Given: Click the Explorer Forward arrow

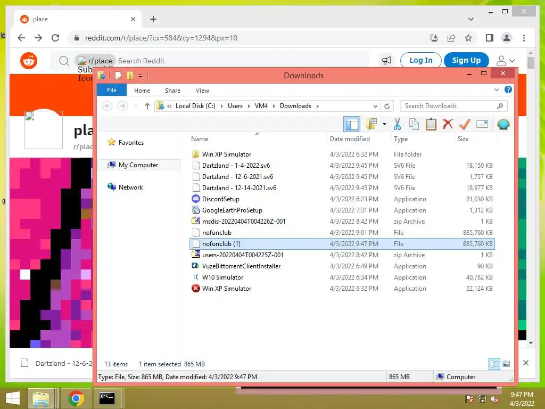Looking at the screenshot, I should coord(122,106).
